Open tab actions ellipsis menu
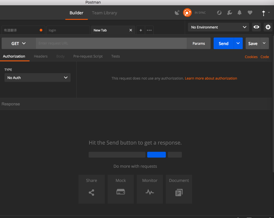274x218 pixels. point(149,30)
